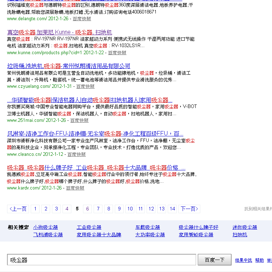View 百度快照 for www.czyuelang.com result

coord(85,86)
